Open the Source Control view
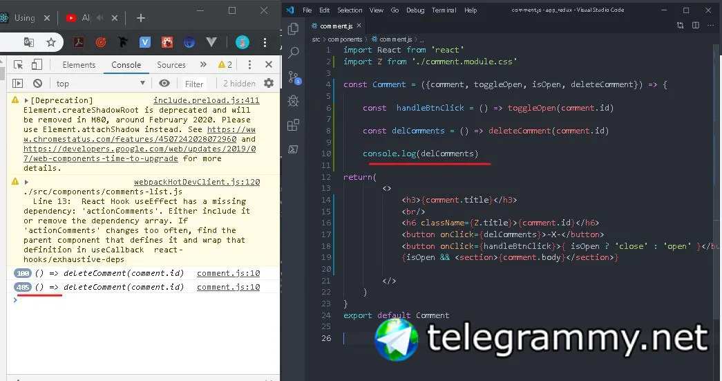 (x=294, y=77)
